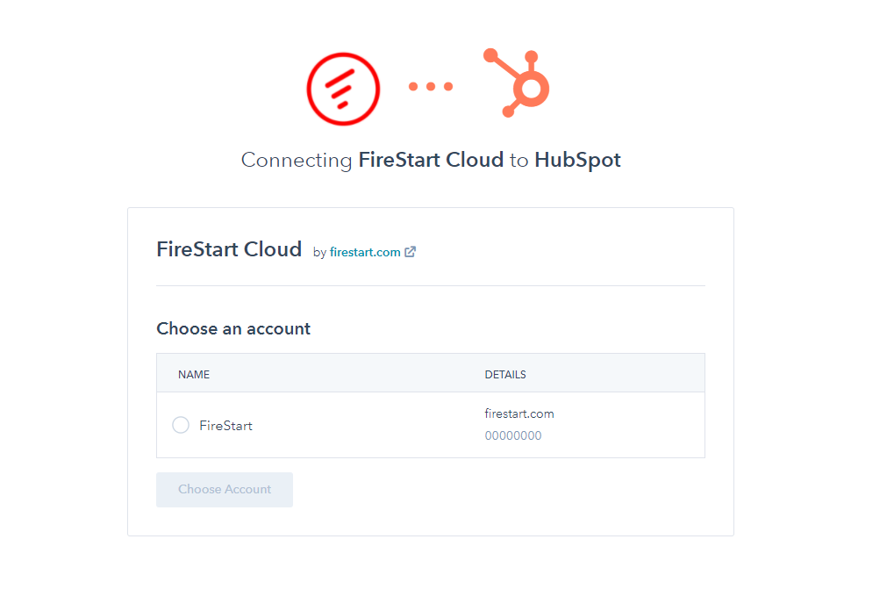Click bold HubSpot text in page title
894x611 pixels.
coord(577,160)
